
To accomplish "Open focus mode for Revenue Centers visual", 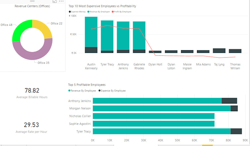I will click(54, 1).
